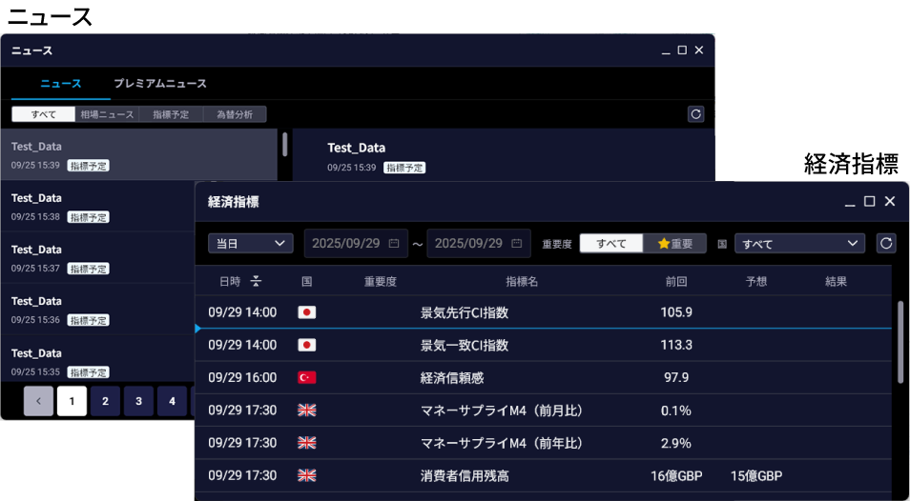Maximize the 経済指標 window
Viewport: 910px width, 501px height.
869,202
